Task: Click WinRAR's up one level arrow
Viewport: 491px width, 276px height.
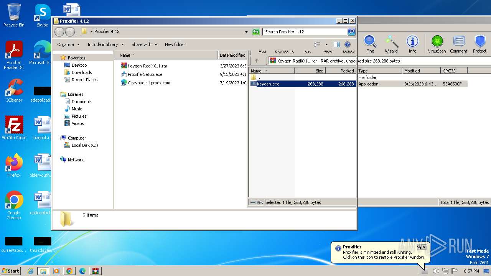Action: click(x=257, y=61)
